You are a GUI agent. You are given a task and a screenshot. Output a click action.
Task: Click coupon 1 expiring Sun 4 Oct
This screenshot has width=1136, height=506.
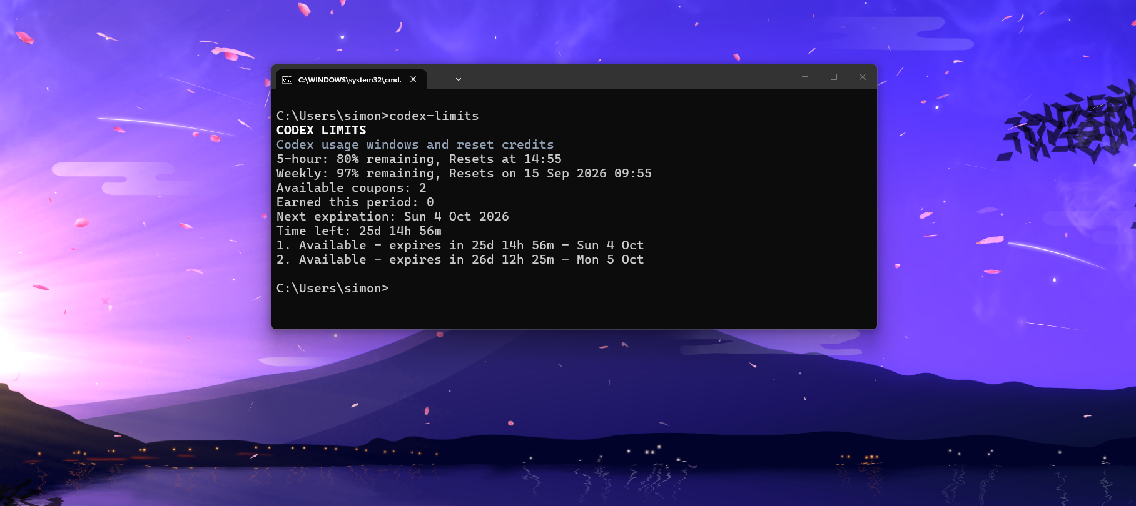click(460, 245)
